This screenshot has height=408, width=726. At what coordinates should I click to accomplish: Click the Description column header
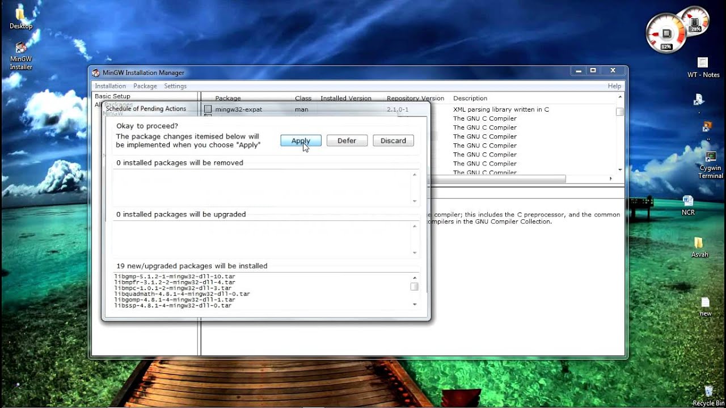[470, 99]
